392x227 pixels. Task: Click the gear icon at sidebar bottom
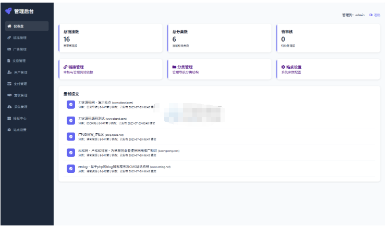pos(9,130)
